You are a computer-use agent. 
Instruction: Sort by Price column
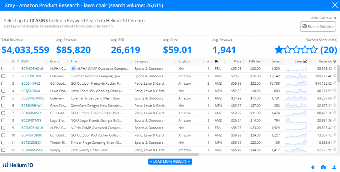click(x=237, y=61)
